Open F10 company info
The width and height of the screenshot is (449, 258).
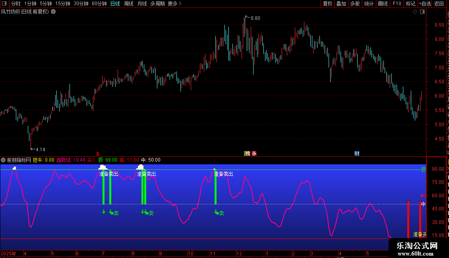tap(397, 4)
